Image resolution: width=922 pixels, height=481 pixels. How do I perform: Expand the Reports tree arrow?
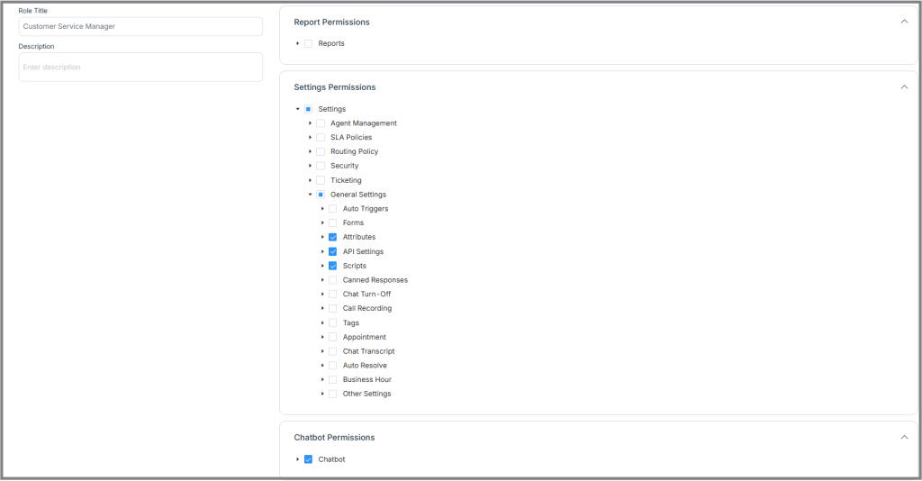coord(297,43)
